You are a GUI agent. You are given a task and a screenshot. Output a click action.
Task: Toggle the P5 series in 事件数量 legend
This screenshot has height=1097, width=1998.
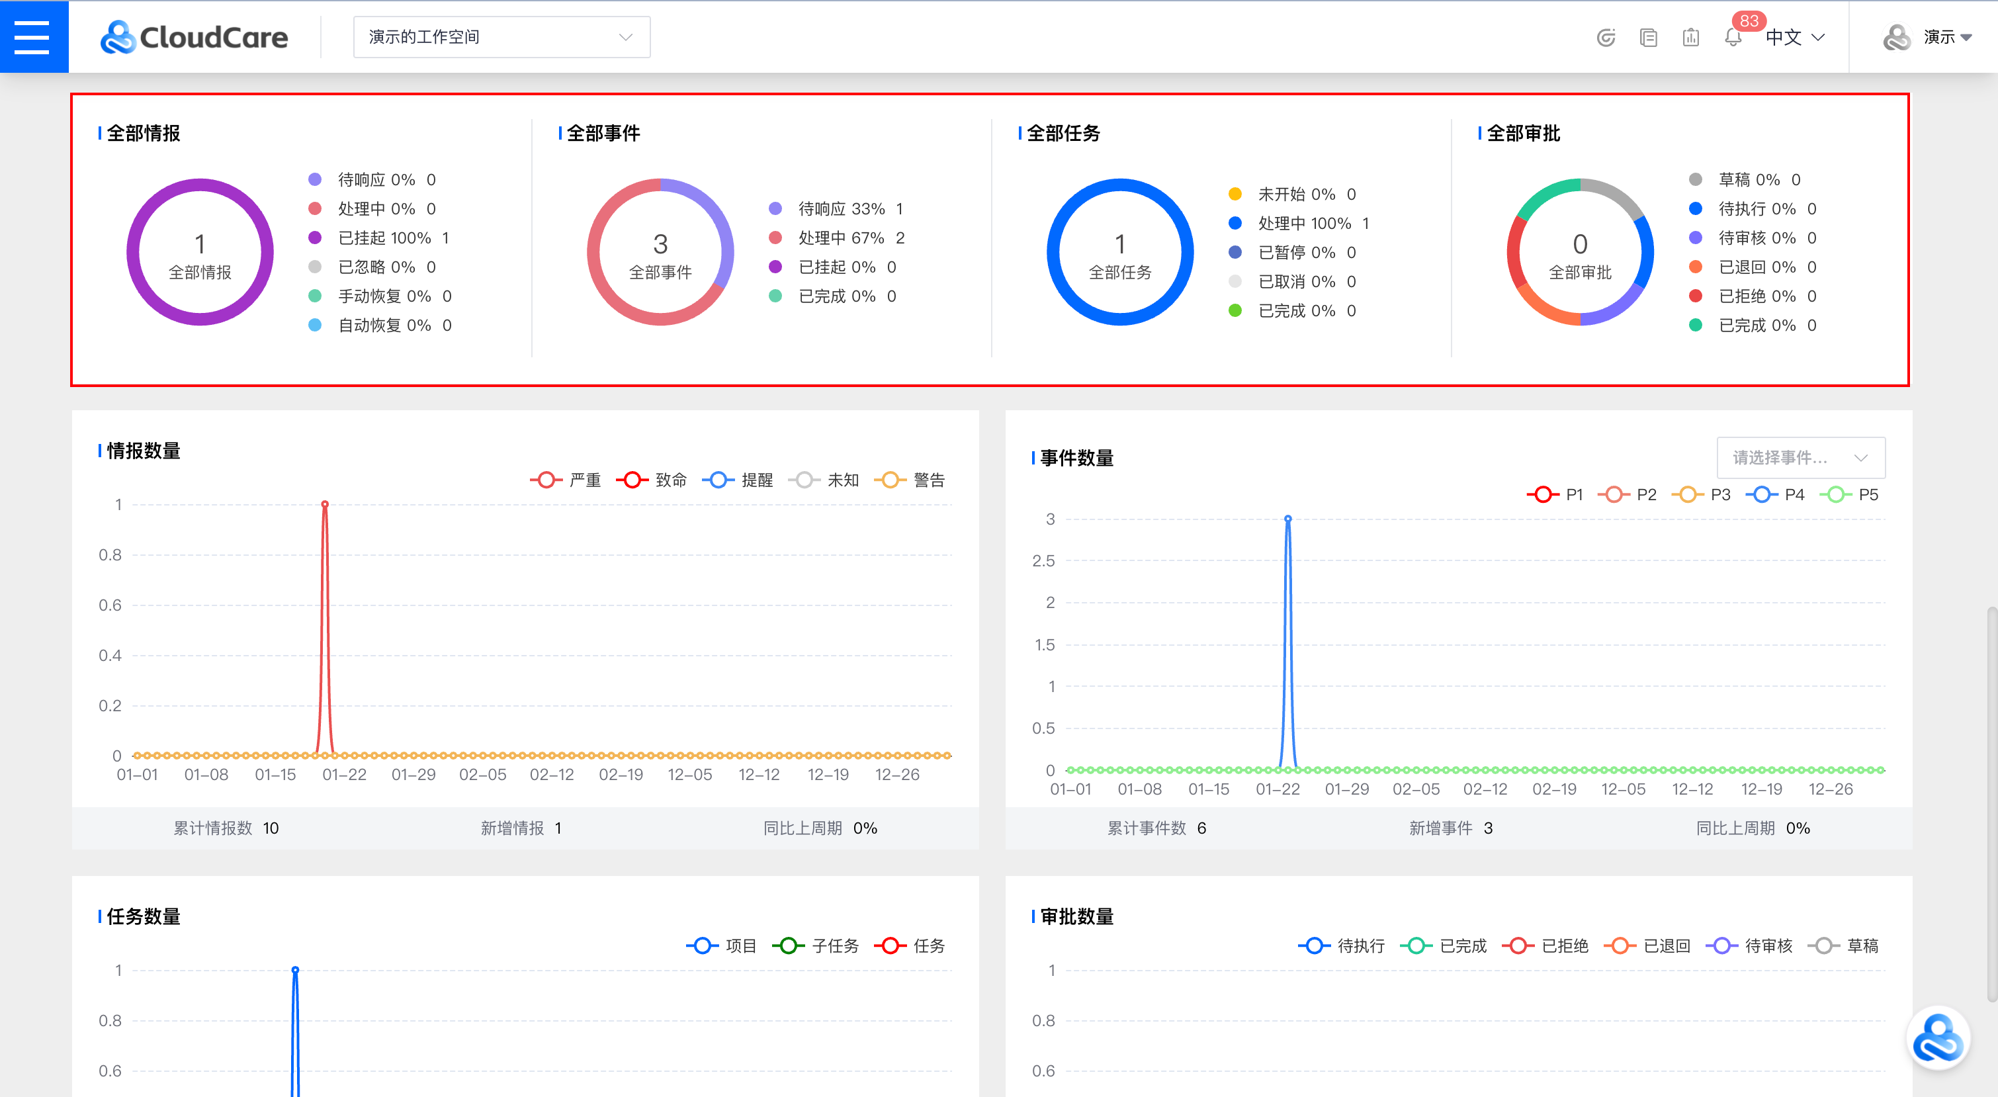1849,495
